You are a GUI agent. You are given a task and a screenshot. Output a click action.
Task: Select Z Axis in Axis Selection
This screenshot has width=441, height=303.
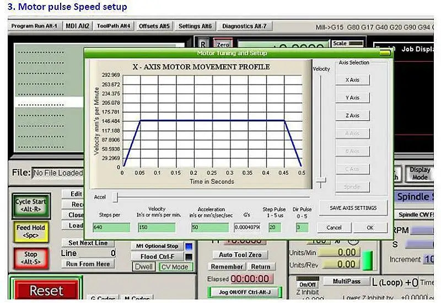click(352, 115)
